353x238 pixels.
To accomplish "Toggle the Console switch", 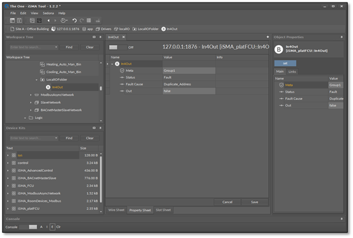I will pos(28,227).
